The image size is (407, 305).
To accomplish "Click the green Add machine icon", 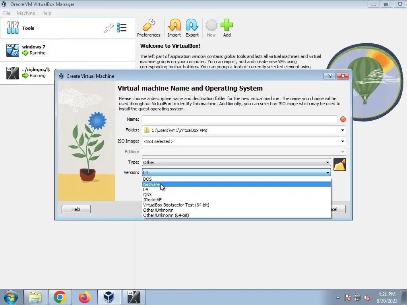I will pos(227,28).
